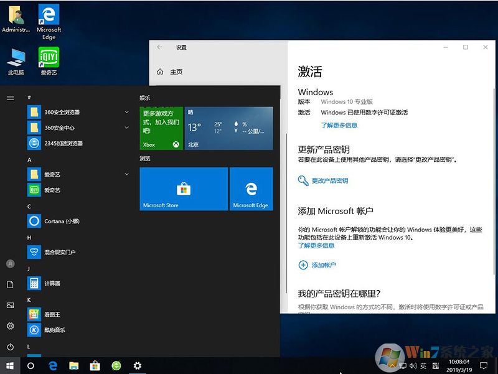The height and width of the screenshot is (374, 498).
Task: Open Cortana circle on taskbar
Action: point(31,366)
